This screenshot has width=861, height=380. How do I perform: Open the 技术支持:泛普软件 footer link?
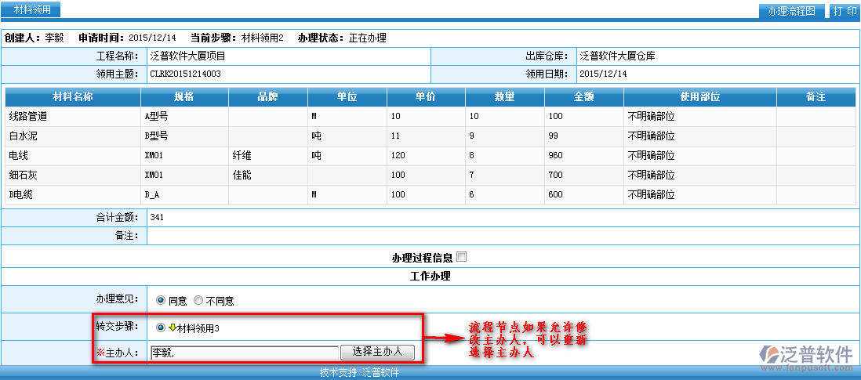click(x=359, y=373)
